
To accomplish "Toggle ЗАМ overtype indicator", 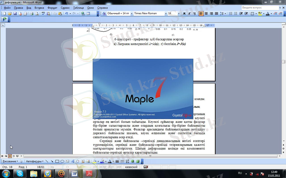I will coord(119,167).
